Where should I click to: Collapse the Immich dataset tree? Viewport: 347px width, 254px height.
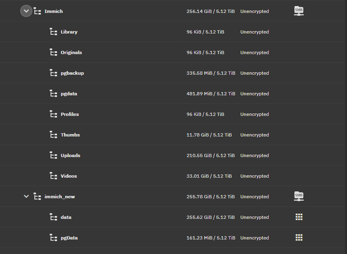point(26,11)
